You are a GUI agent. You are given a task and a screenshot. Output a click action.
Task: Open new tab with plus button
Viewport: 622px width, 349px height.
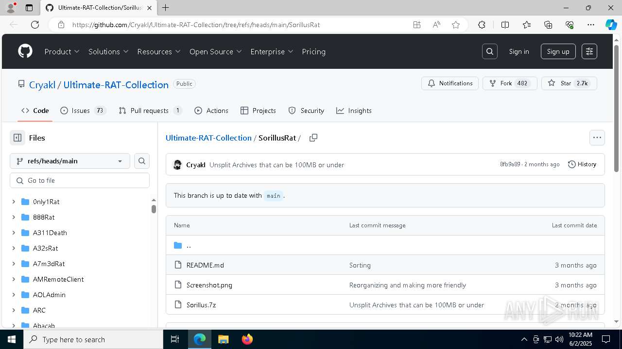[166, 8]
